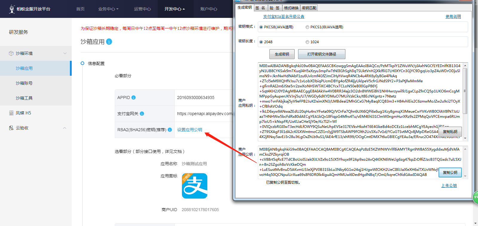
Task: Click the Alipay sandbox app icon thumbnail
Action: tap(194, 186)
